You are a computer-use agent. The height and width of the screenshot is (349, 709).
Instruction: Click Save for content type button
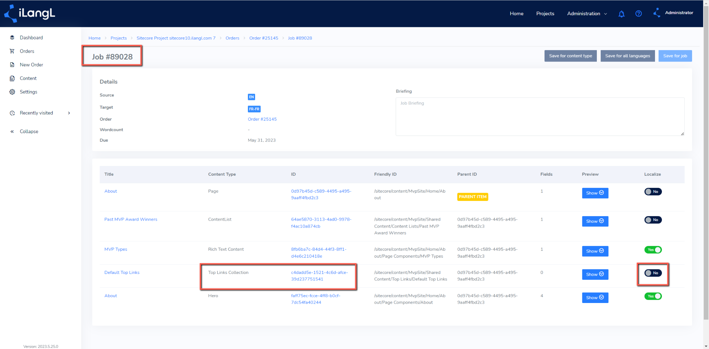point(571,56)
